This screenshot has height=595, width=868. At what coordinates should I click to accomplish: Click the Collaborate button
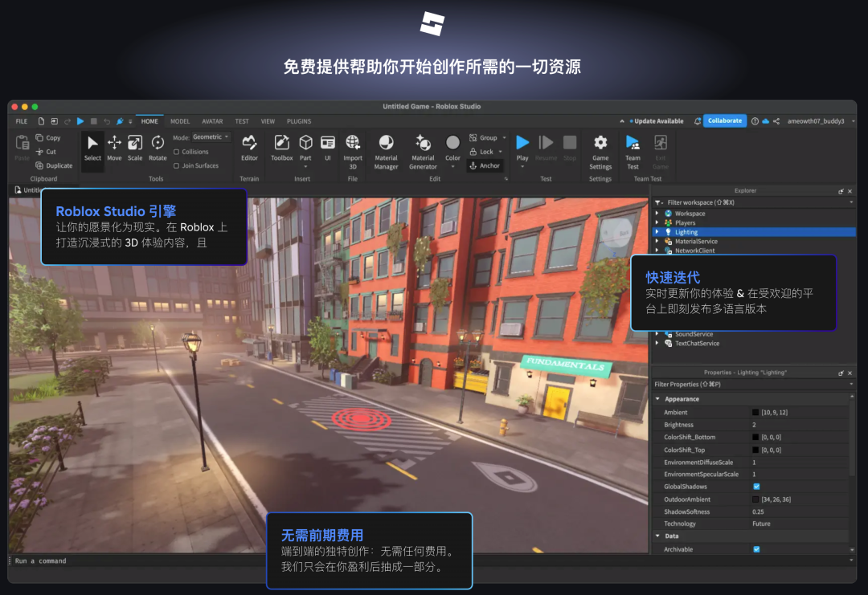[x=725, y=120]
